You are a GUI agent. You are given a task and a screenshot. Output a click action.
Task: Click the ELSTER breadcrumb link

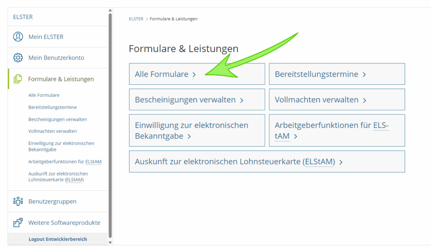[x=136, y=19]
